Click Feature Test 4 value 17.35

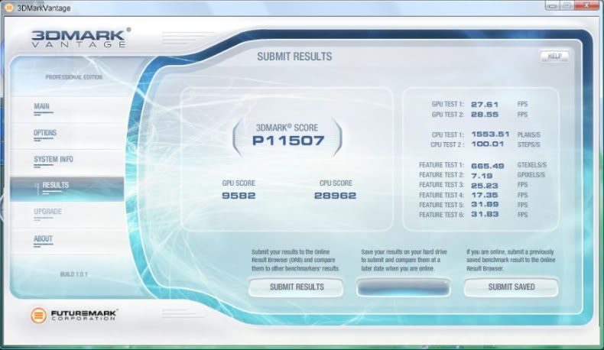485,195
